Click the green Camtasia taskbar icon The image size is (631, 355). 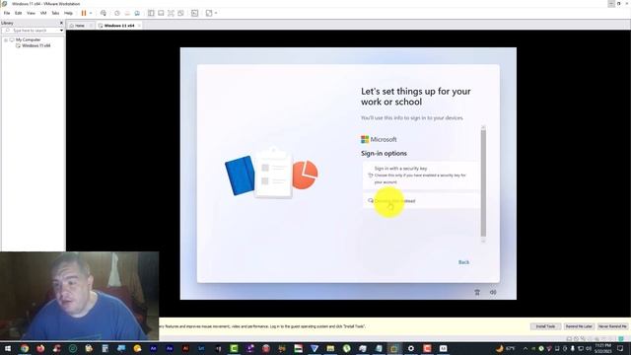coord(234,348)
